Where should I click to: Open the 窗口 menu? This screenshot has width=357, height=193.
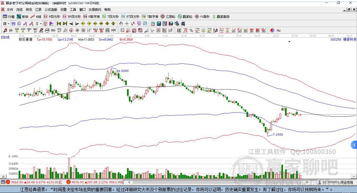(x=82, y=9)
